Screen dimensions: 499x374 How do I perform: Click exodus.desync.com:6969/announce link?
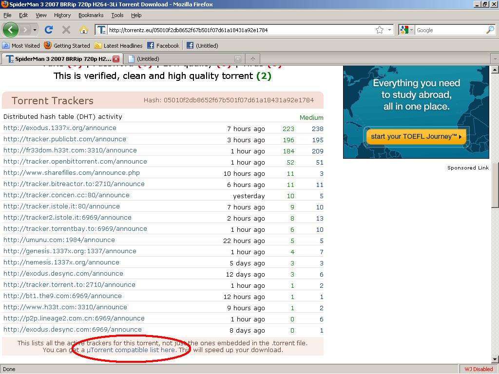coord(73,330)
